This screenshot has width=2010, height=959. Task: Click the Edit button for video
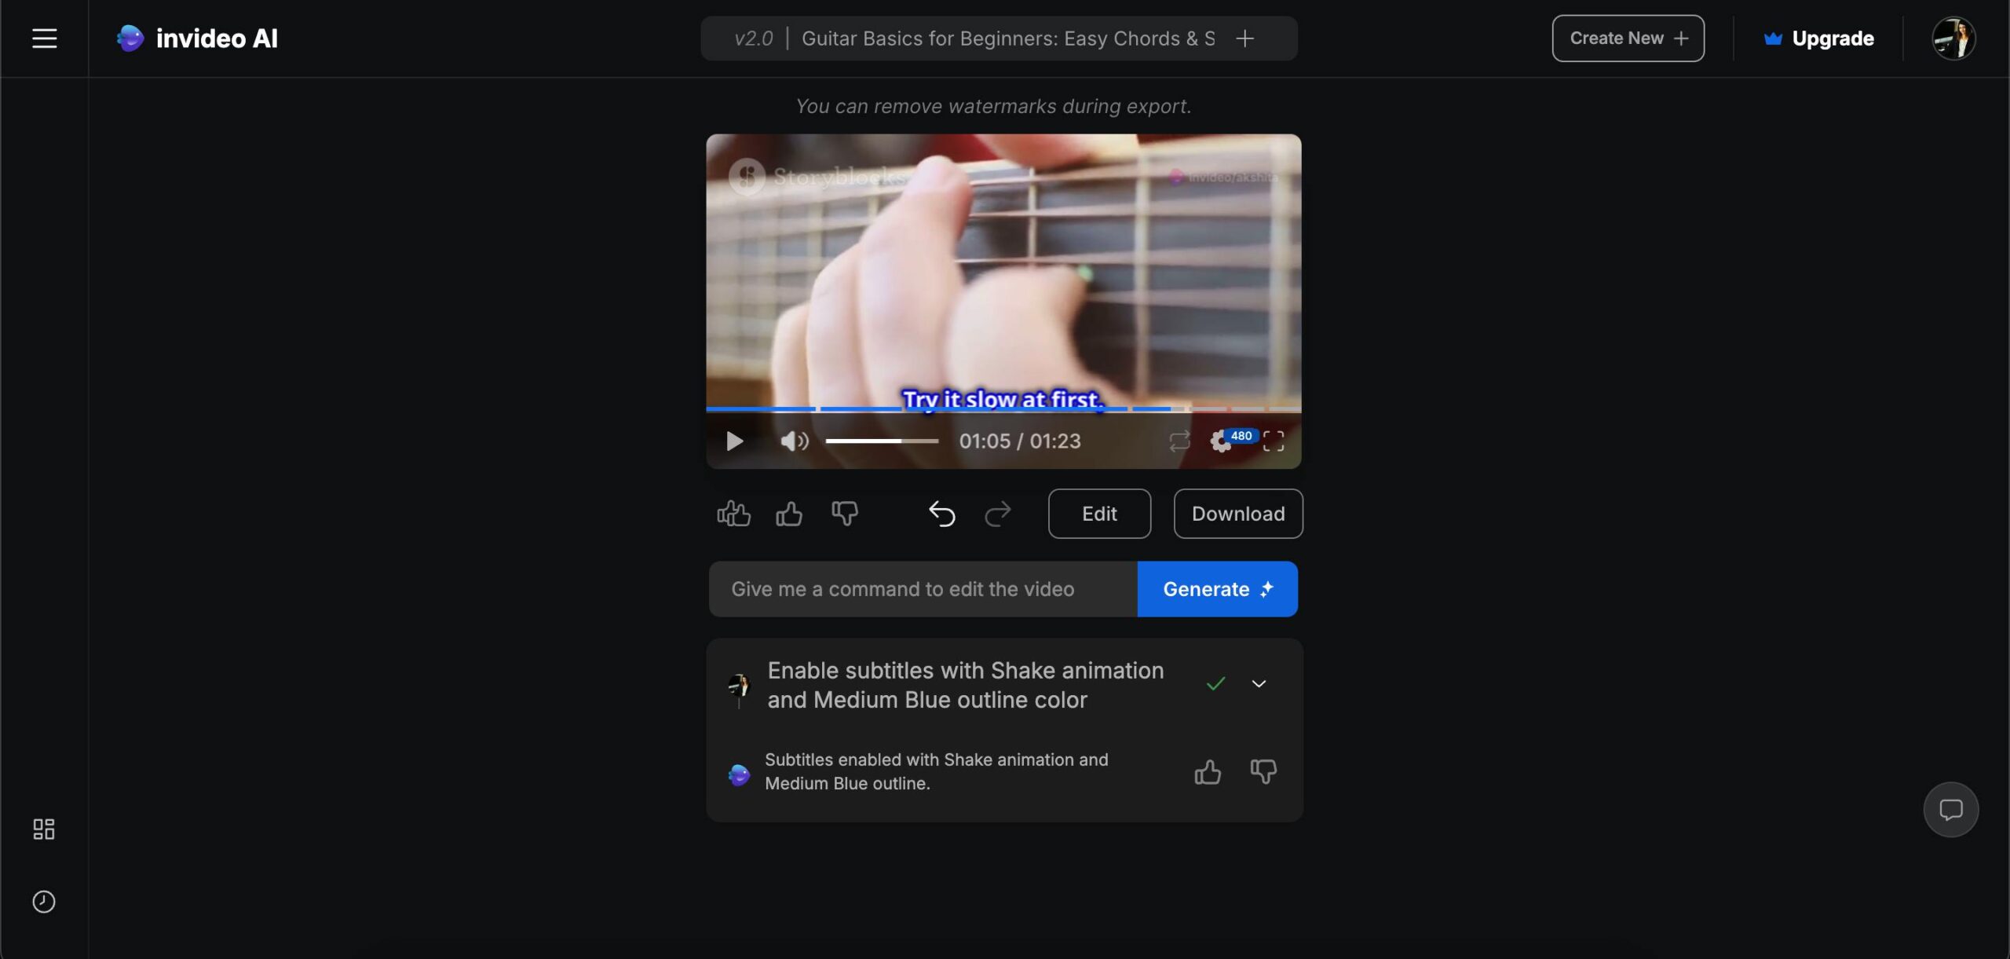click(x=1098, y=513)
